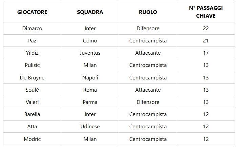Select the Barella player cell
This screenshot has height=147, width=237.
(32, 114)
